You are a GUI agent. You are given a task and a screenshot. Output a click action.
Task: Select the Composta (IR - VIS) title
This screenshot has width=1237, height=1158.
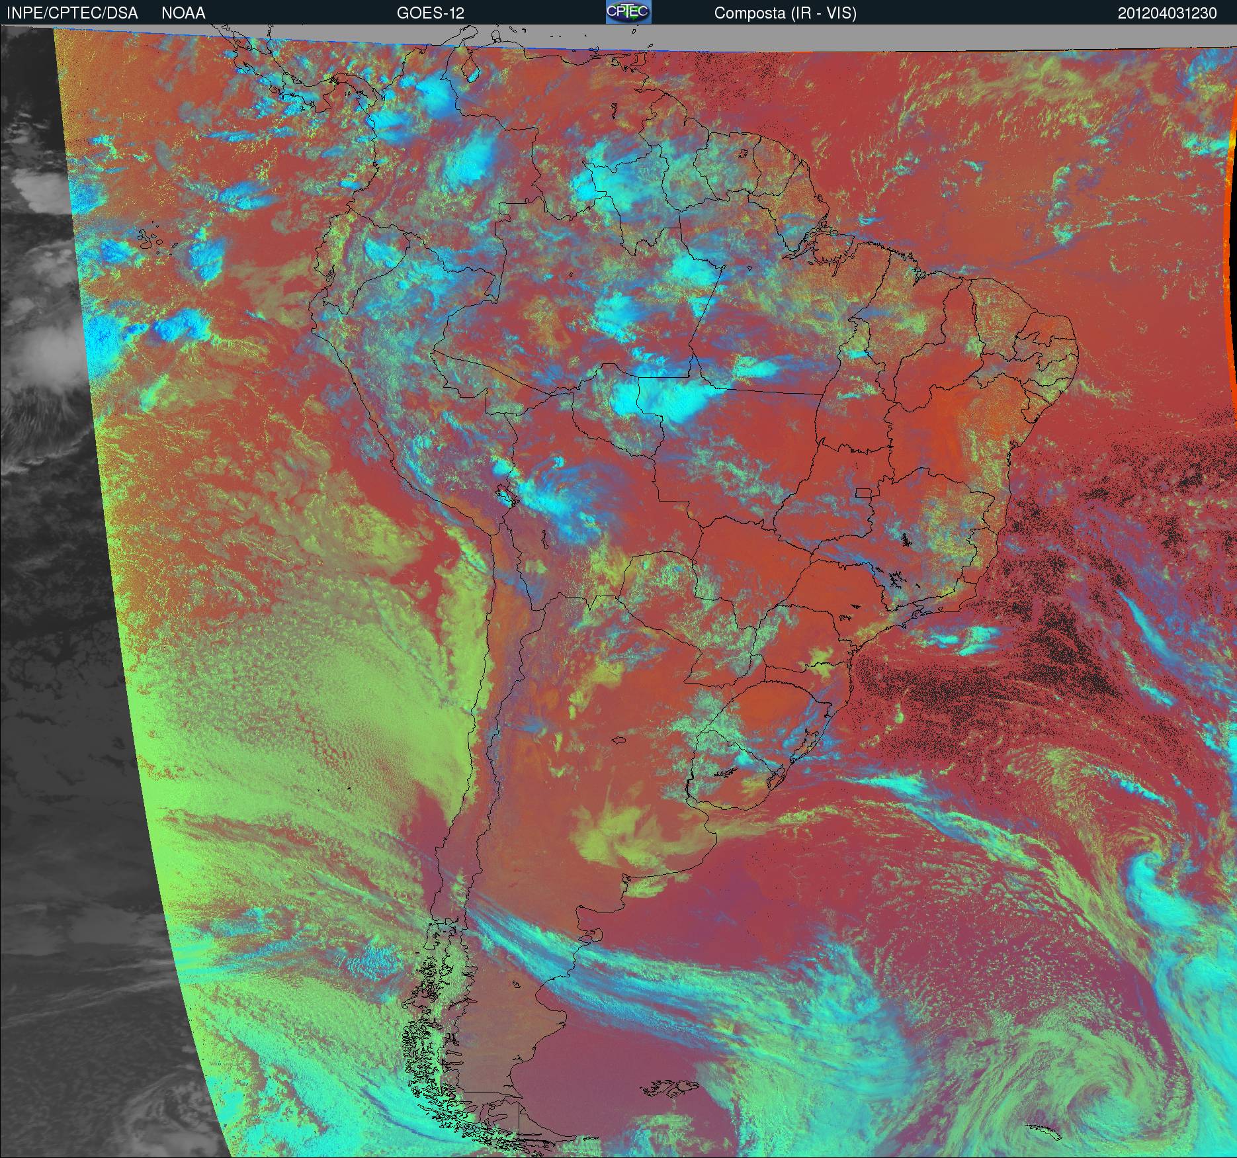(x=785, y=13)
